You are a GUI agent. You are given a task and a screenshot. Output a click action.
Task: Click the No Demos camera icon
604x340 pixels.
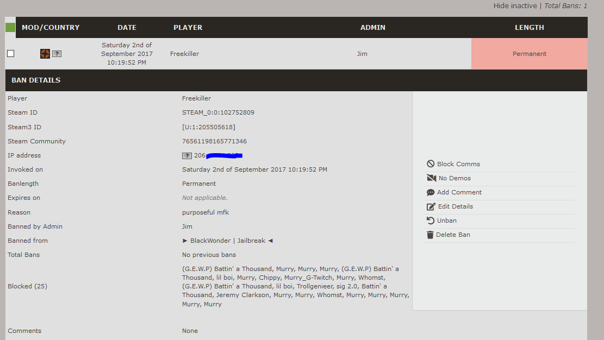pos(432,178)
